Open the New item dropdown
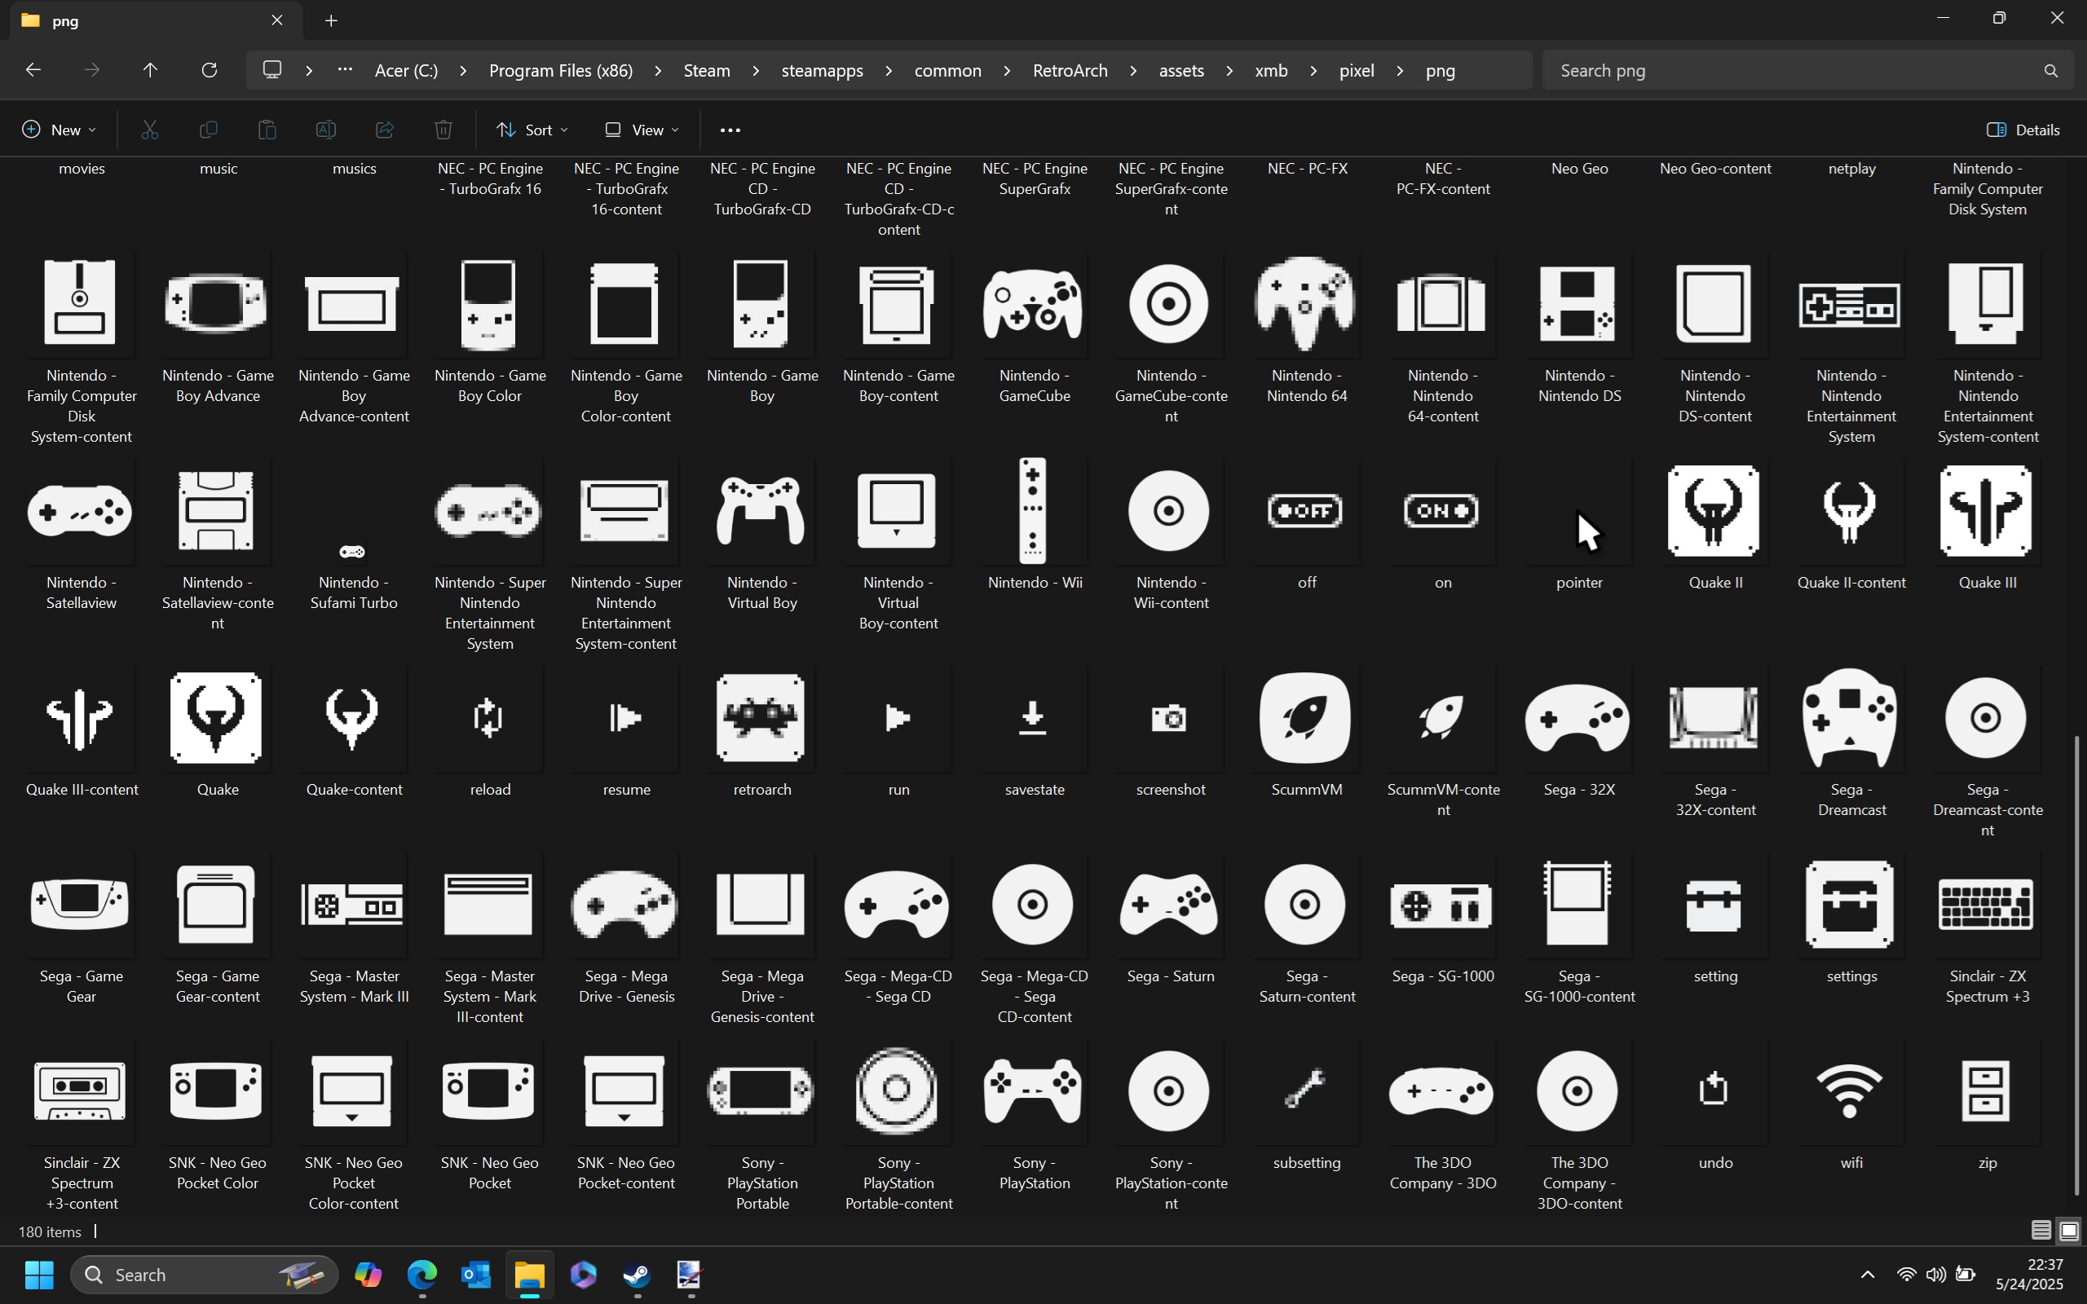This screenshot has width=2087, height=1304. (x=59, y=130)
